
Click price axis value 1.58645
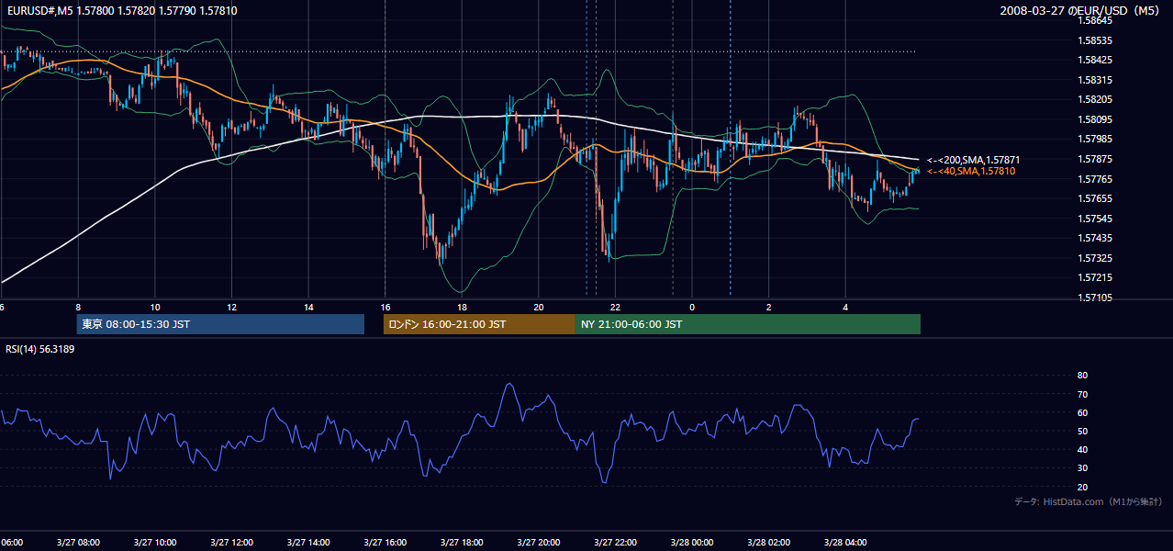point(1096,20)
